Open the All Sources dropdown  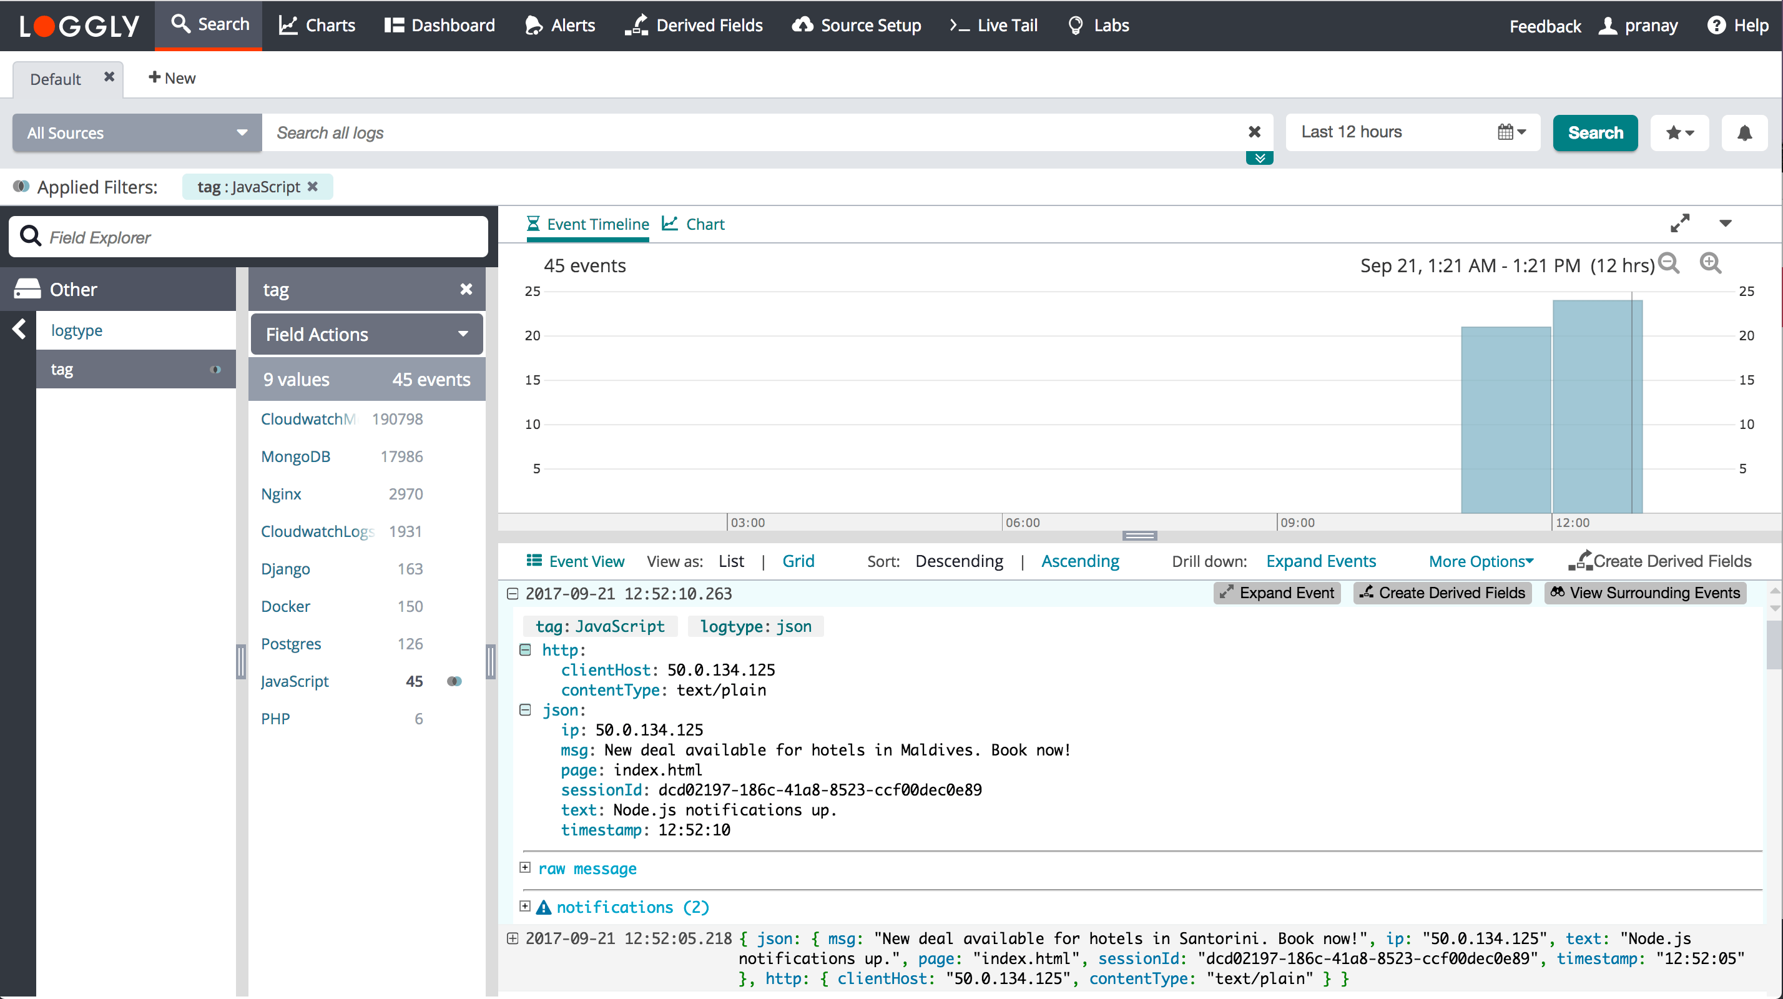(137, 133)
